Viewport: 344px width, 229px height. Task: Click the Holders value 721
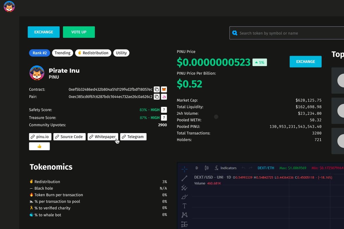point(318,140)
